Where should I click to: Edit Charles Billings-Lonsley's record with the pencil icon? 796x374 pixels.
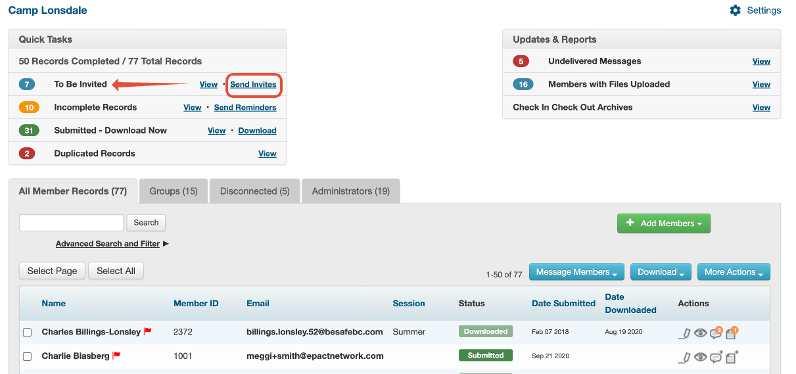coord(684,333)
